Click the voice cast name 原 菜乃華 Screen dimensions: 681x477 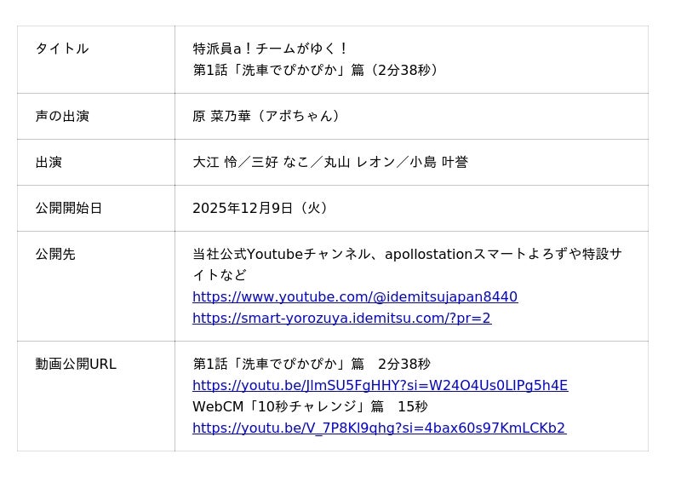pyautogui.click(x=221, y=116)
